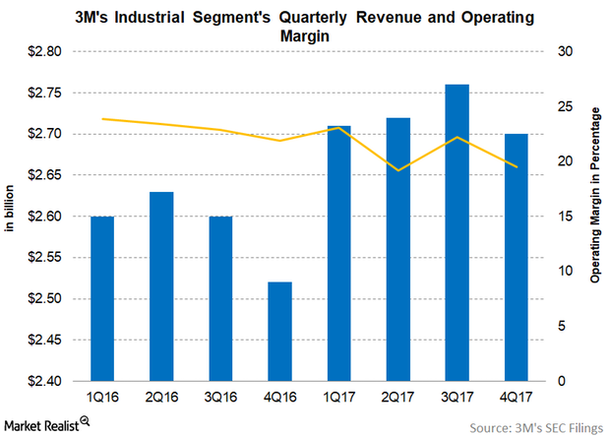Image resolution: width=610 pixels, height=436 pixels.
Task: Click the 3Q16 revenue bar
Action: coord(220,298)
